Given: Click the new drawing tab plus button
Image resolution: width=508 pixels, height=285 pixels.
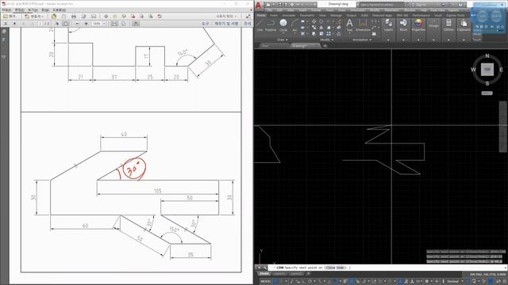Looking at the screenshot, I should (325, 46).
